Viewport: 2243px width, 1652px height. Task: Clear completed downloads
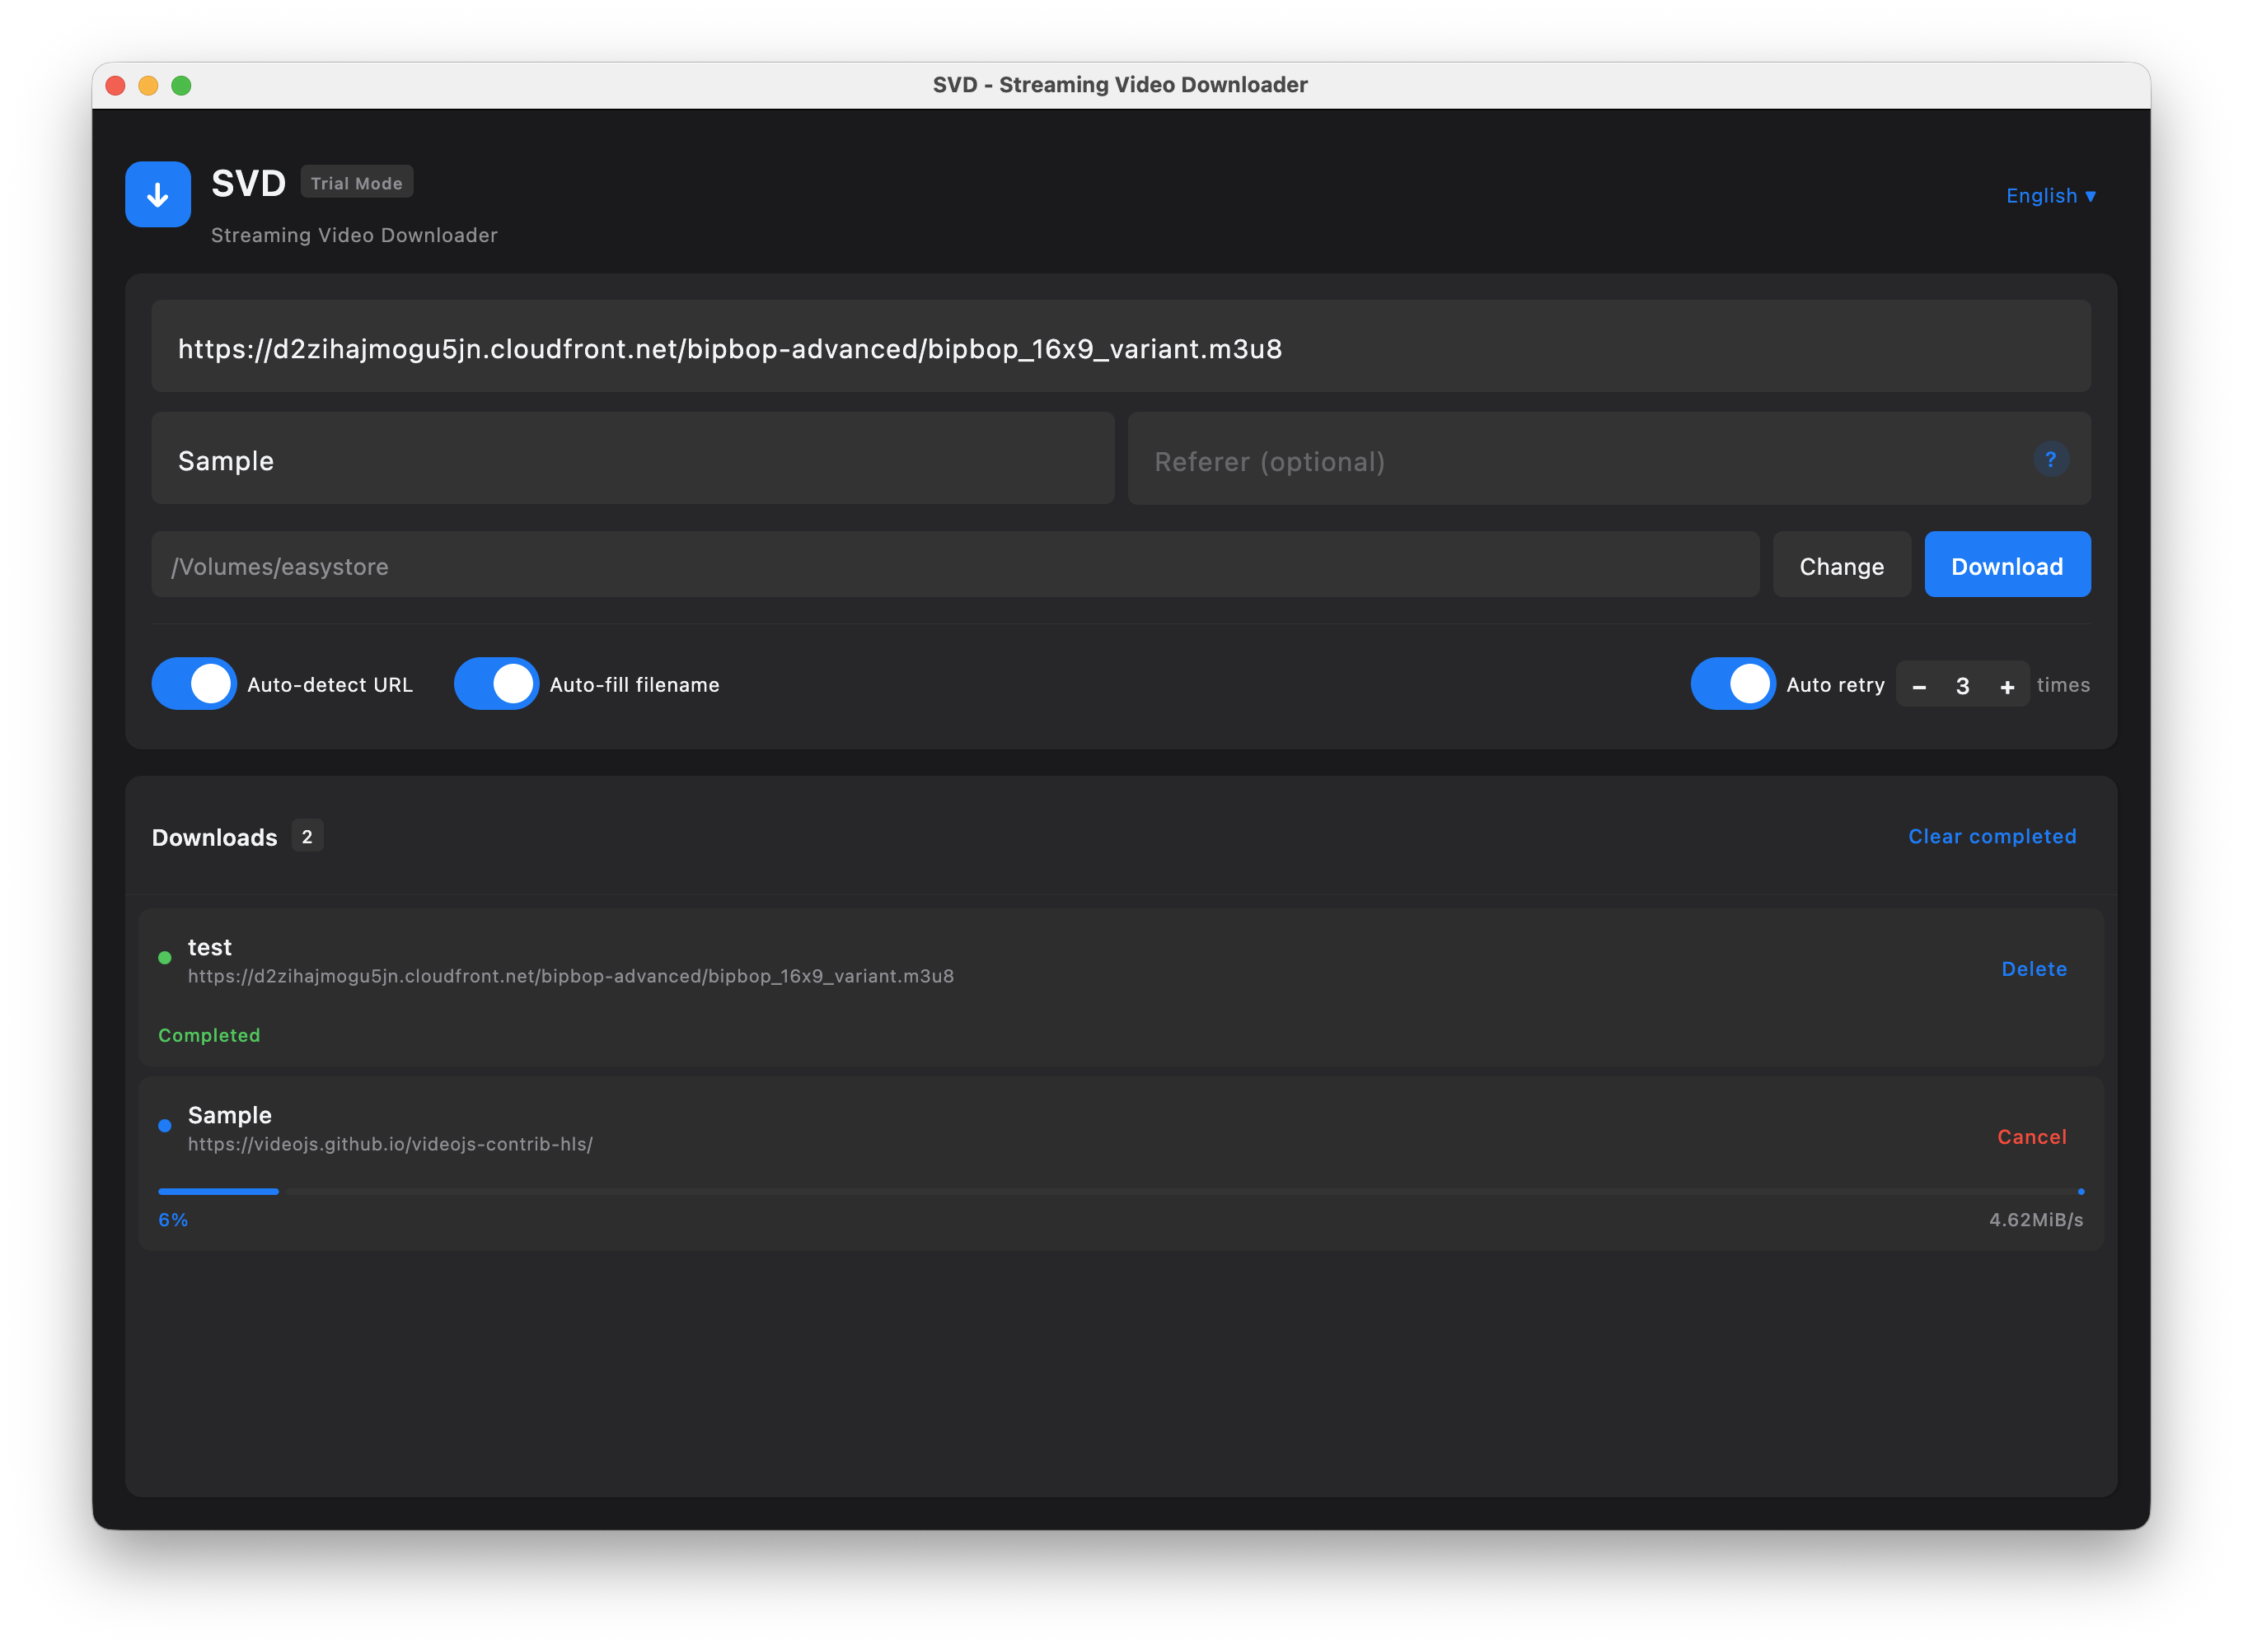[x=1992, y=836]
